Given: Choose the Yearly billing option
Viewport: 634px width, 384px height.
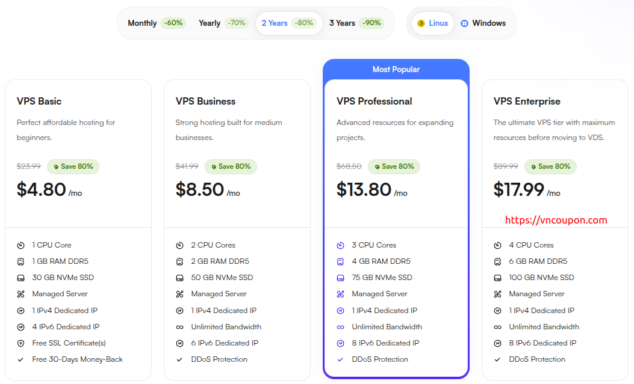Looking at the screenshot, I should (x=223, y=23).
